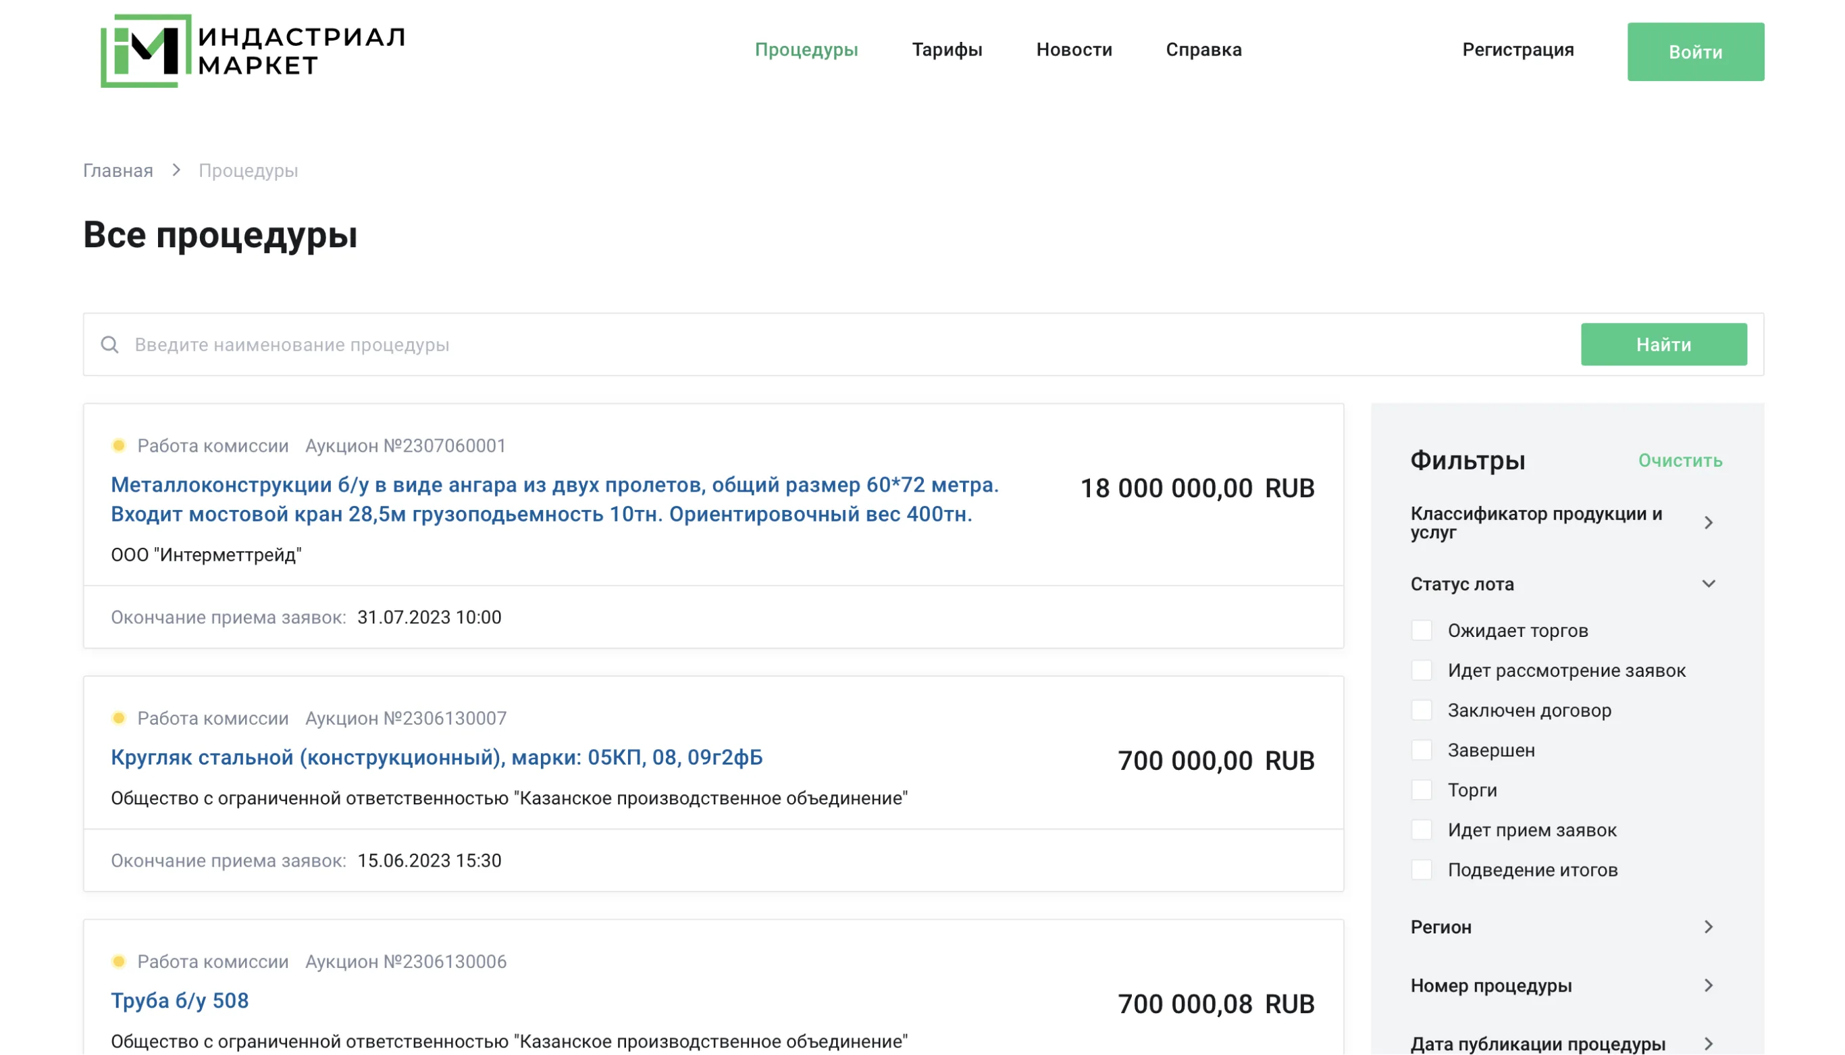Click deadline 31.07.2023 10:00
The width and height of the screenshot is (1845, 1055).
tap(430, 617)
